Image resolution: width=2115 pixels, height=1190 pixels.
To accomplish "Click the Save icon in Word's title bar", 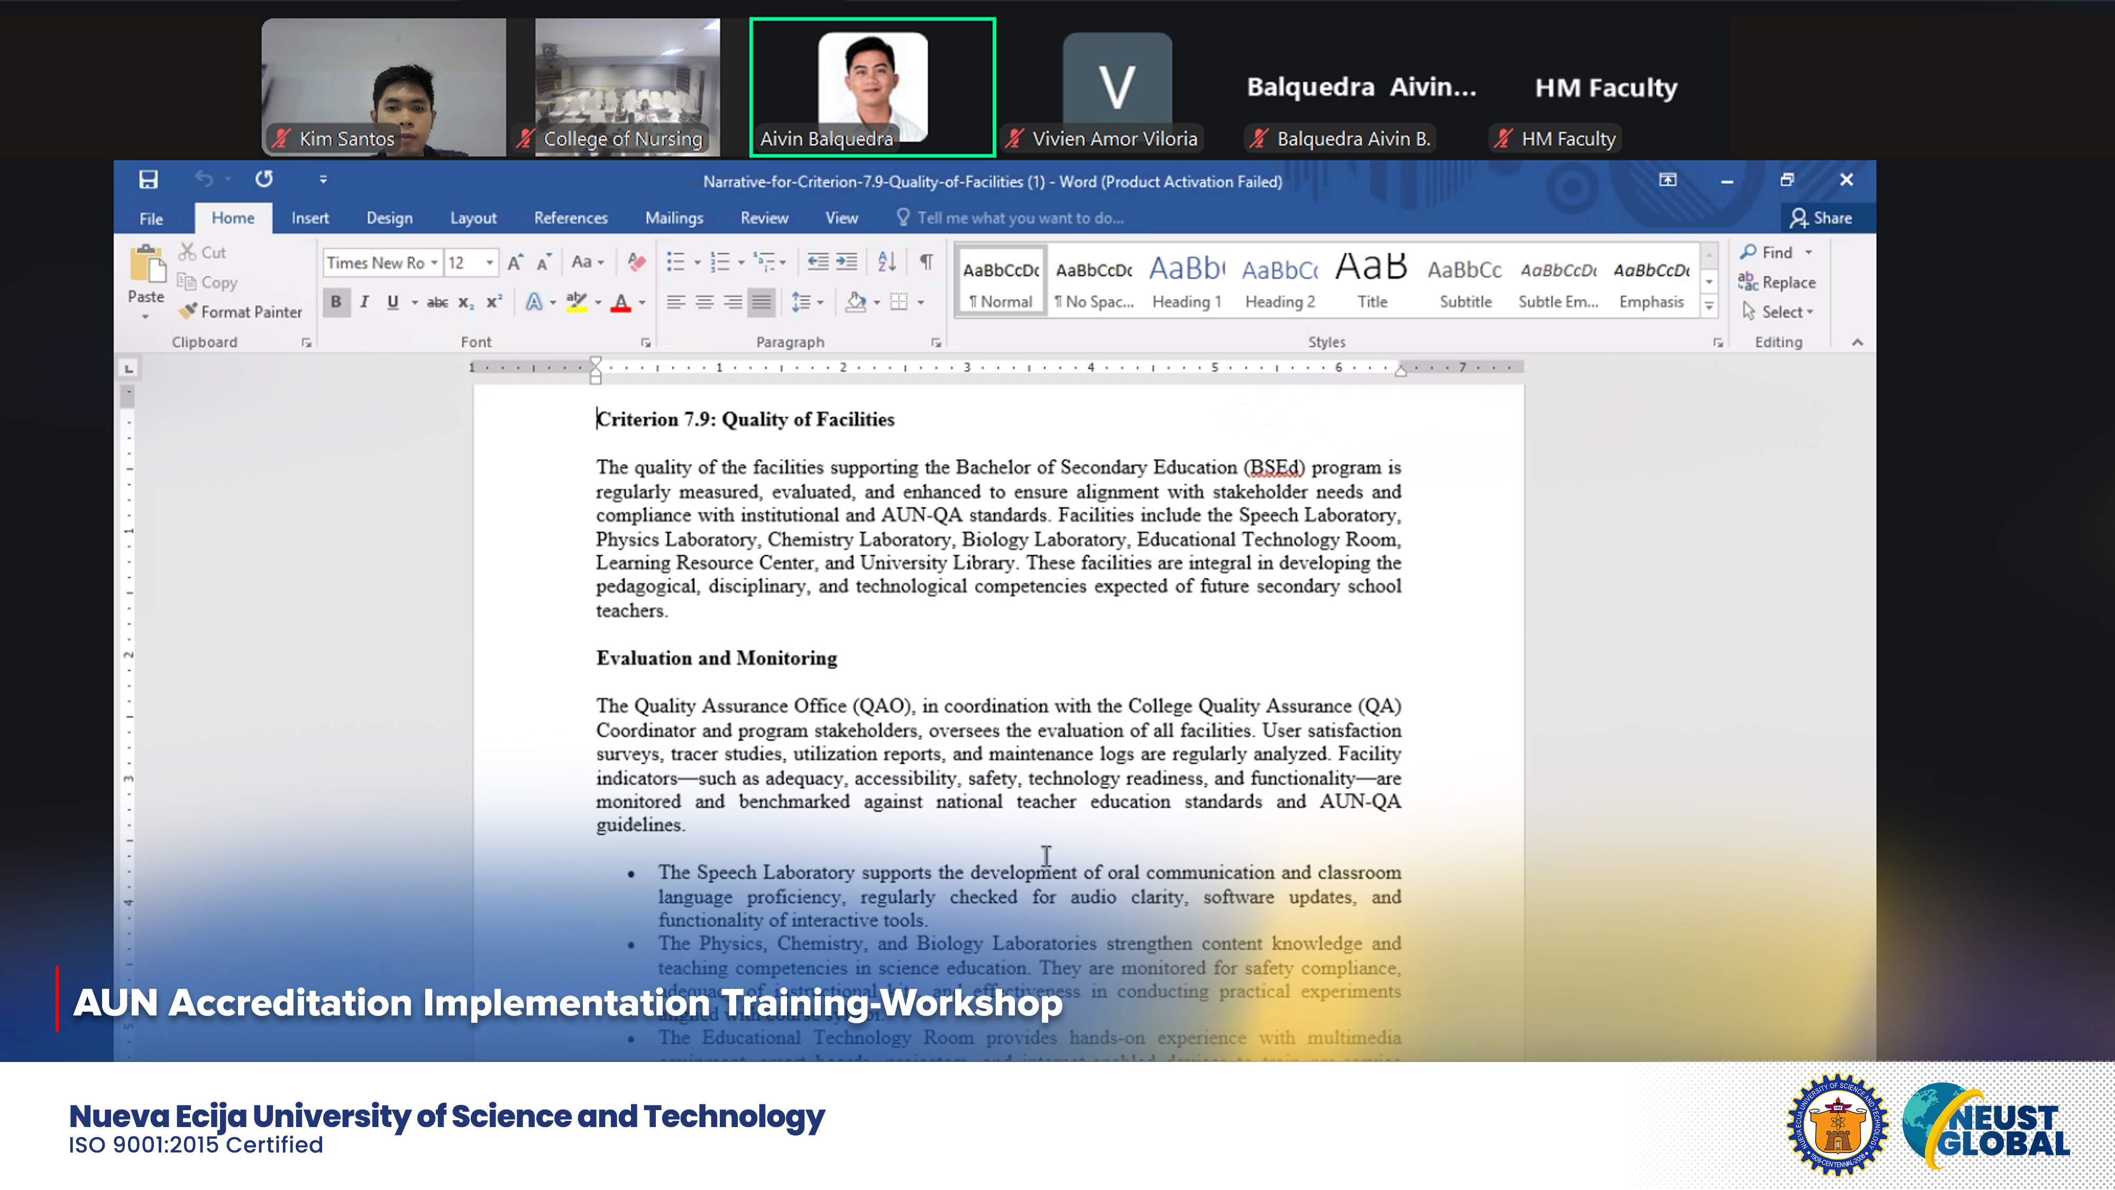I will pyautogui.click(x=149, y=179).
